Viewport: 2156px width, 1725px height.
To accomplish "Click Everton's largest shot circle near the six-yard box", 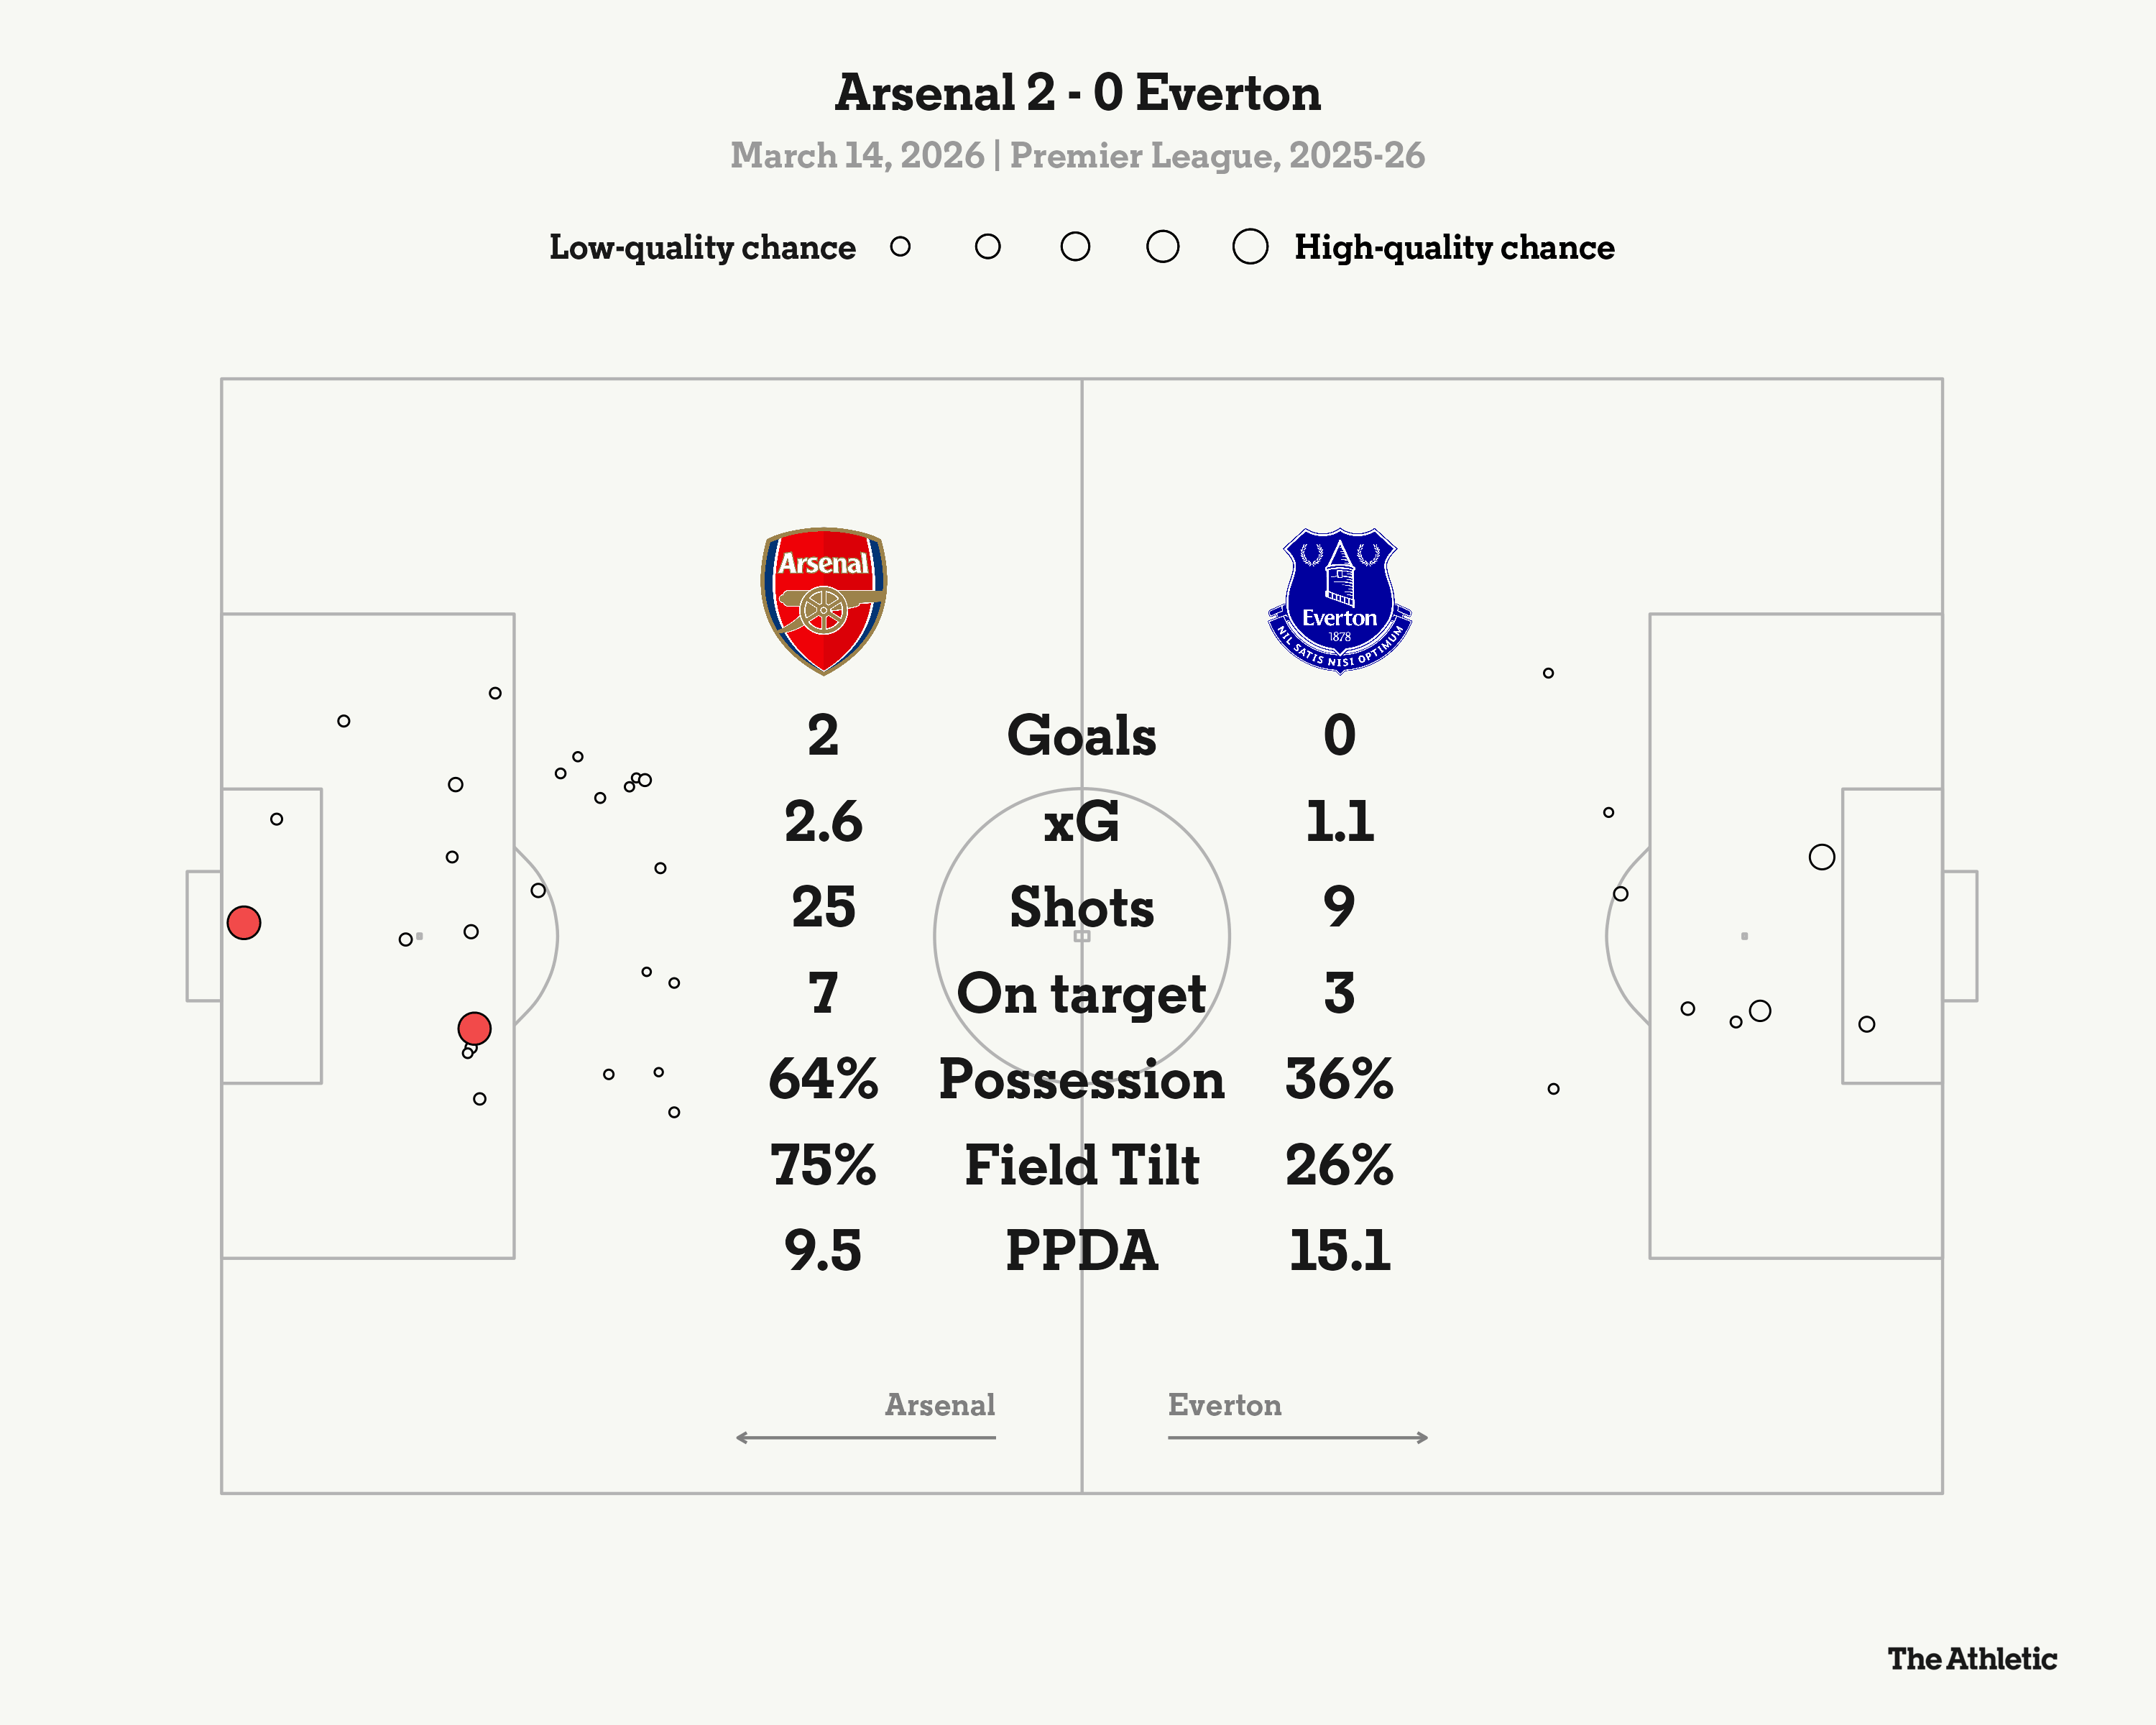I will 1821,857.
